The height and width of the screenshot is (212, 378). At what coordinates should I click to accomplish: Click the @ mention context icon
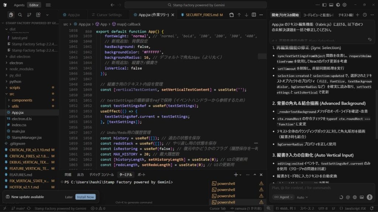(348, 197)
